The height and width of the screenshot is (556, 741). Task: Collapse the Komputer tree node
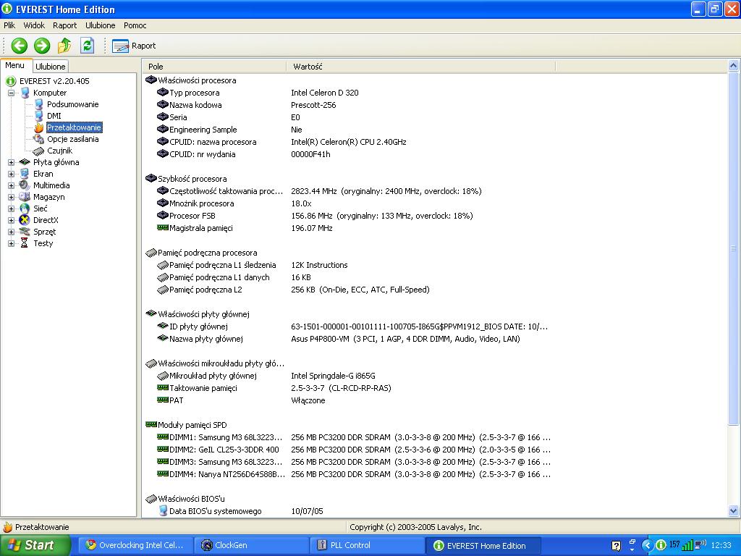(12, 93)
